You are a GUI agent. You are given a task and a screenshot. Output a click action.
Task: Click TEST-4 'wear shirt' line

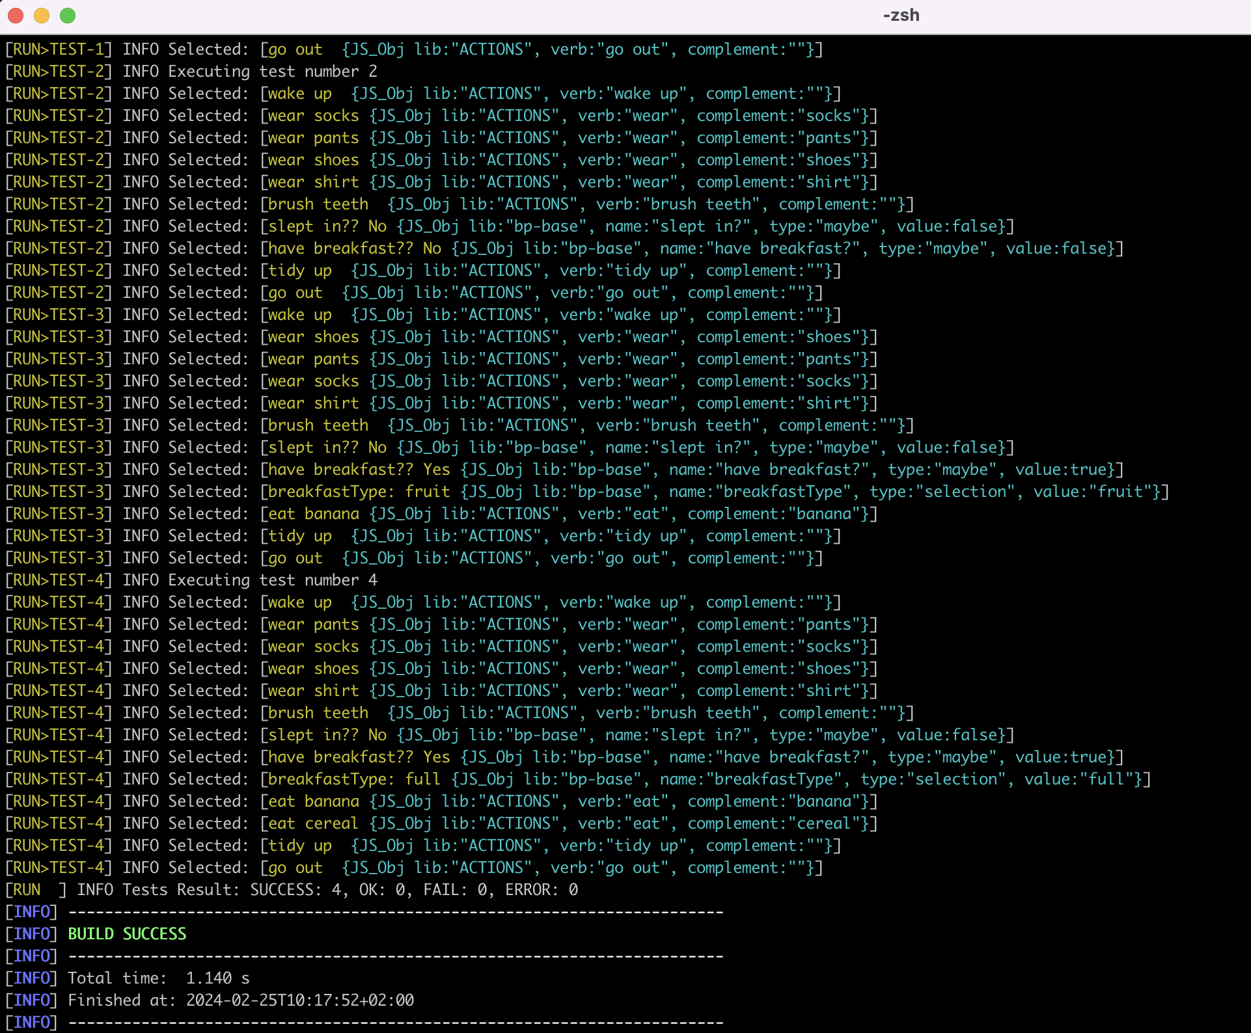pyautogui.click(x=442, y=691)
